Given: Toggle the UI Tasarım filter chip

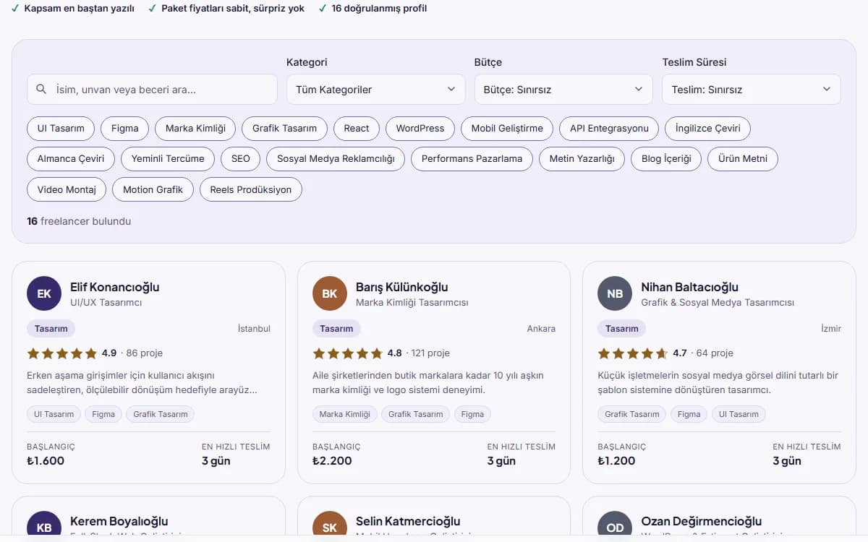Looking at the screenshot, I should pyautogui.click(x=61, y=129).
